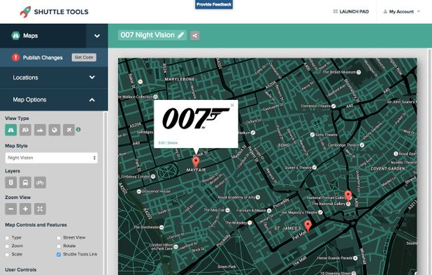Image resolution: width=432 pixels, height=275 pixels.
Task: Expand the Maps menu chevron
Action: pos(97,36)
